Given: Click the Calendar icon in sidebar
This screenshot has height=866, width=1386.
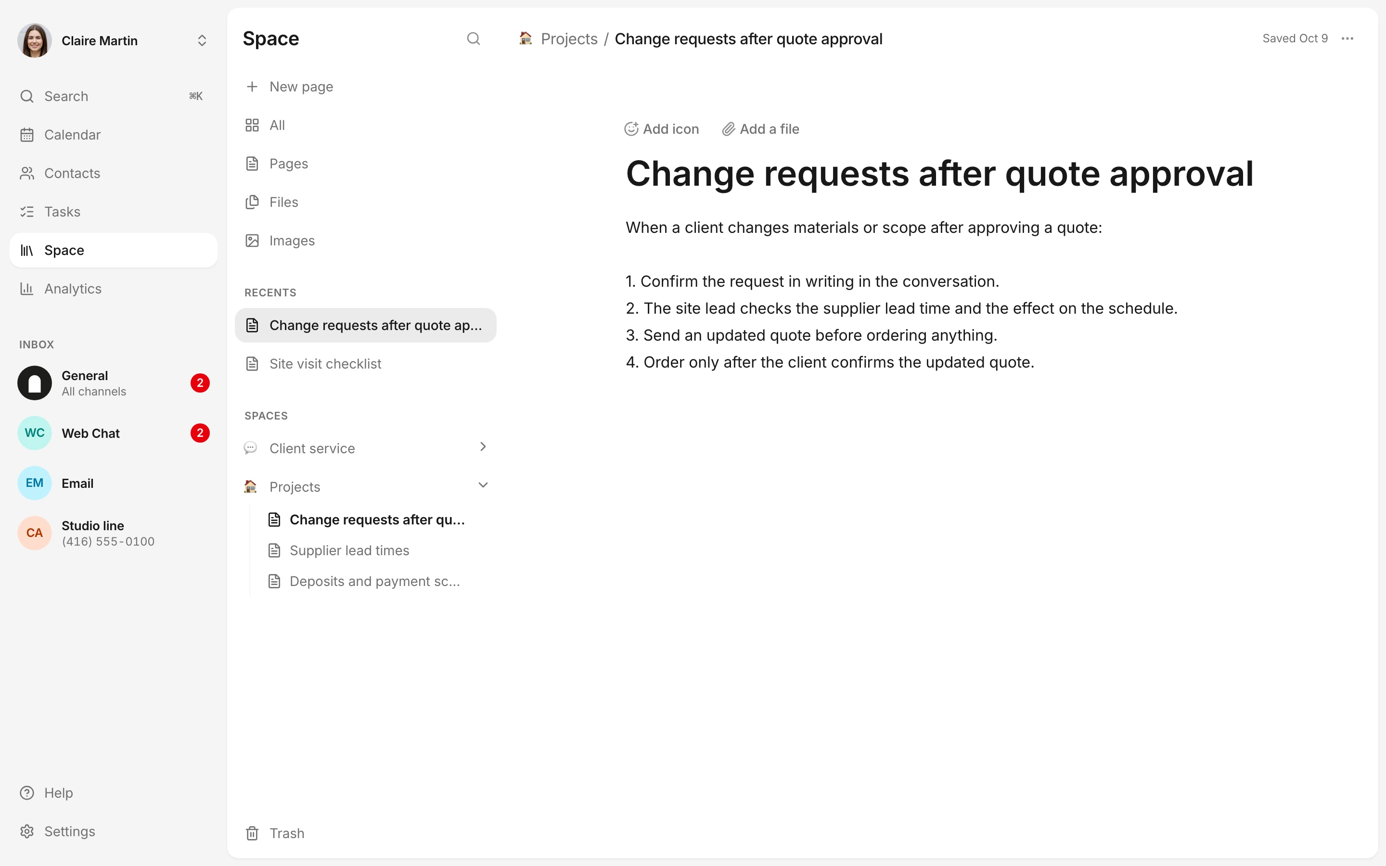Looking at the screenshot, I should [x=27, y=135].
